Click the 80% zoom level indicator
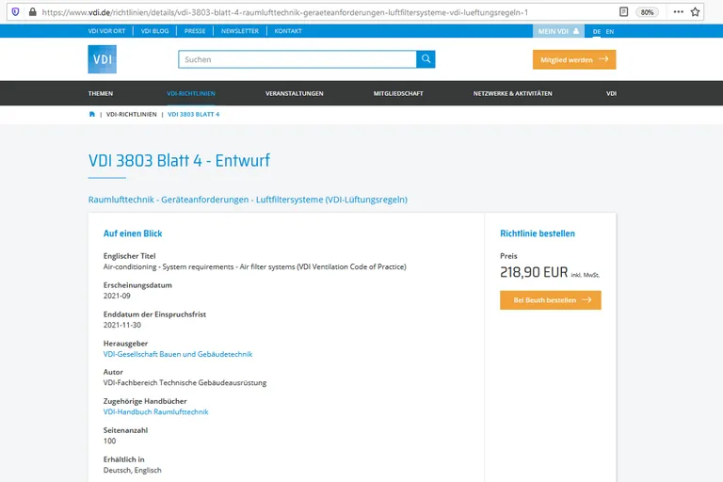This screenshot has width=723, height=482. tap(648, 12)
